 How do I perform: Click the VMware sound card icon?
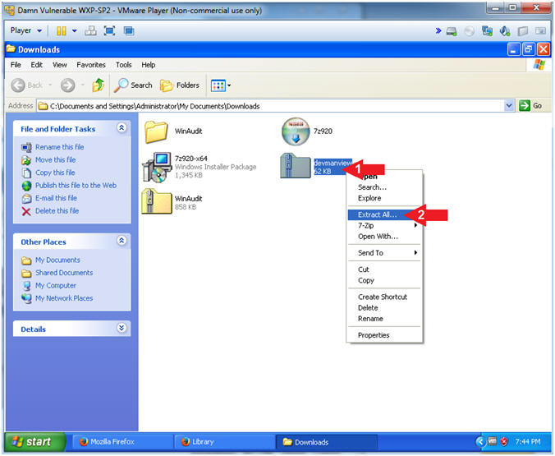[x=505, y=31]
